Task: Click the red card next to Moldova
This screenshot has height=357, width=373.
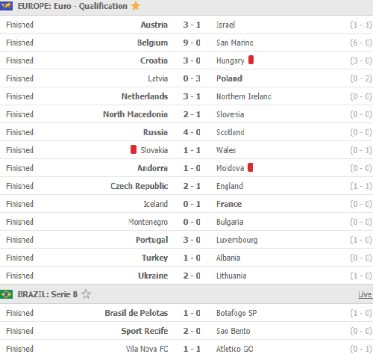Action: coord(251,167)
